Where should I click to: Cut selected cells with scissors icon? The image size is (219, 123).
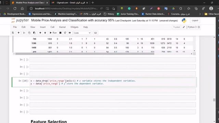click(24, 33)
